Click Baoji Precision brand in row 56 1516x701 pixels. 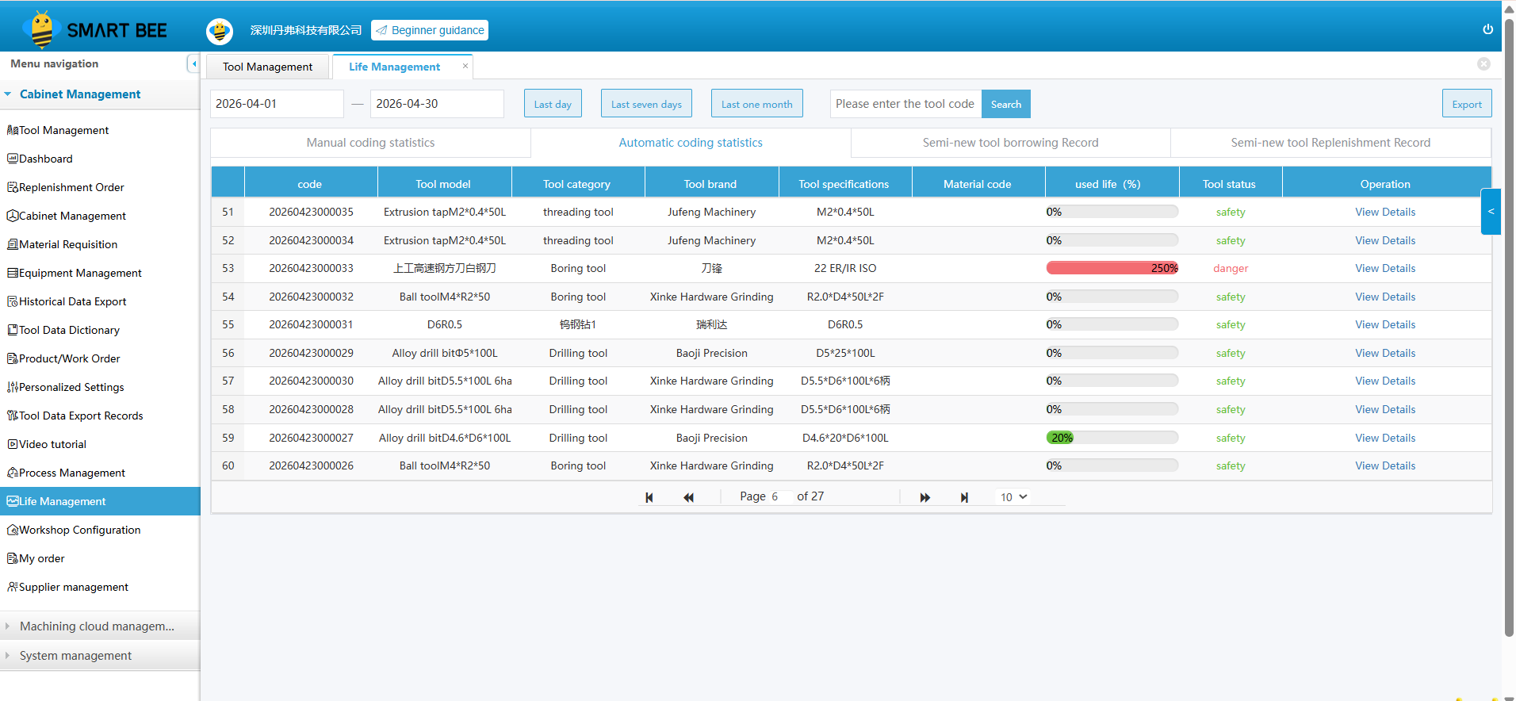711,353
